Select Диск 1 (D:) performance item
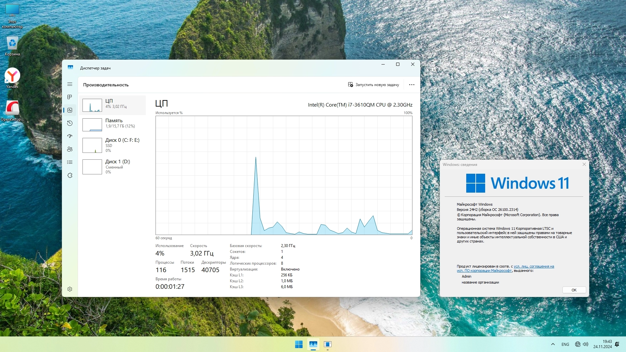 click(112, 167)
